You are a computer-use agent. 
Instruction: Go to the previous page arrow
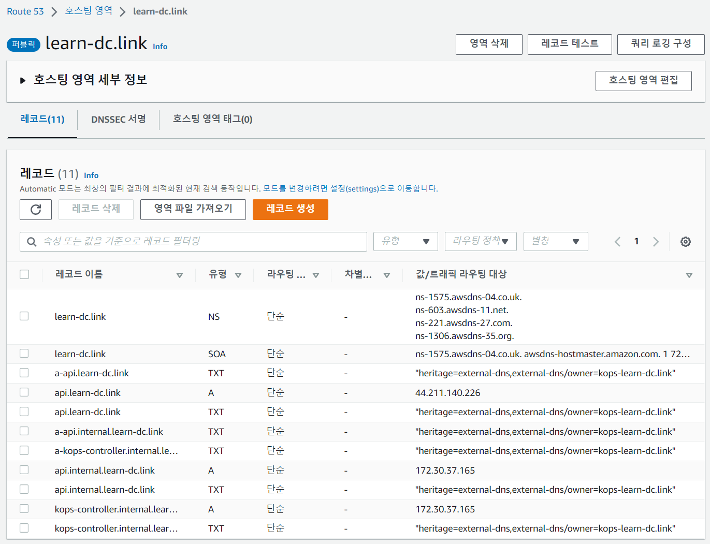(617, 242)
